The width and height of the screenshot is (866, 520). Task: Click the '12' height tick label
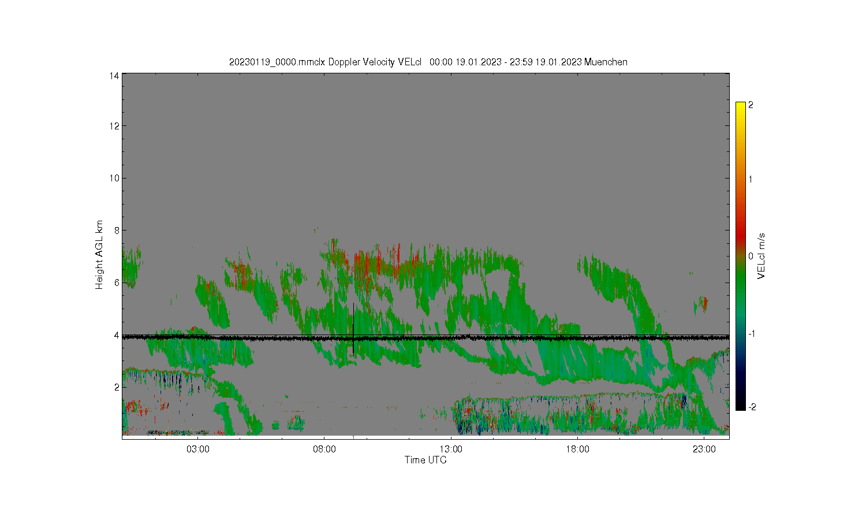click(x=114, y=126)
